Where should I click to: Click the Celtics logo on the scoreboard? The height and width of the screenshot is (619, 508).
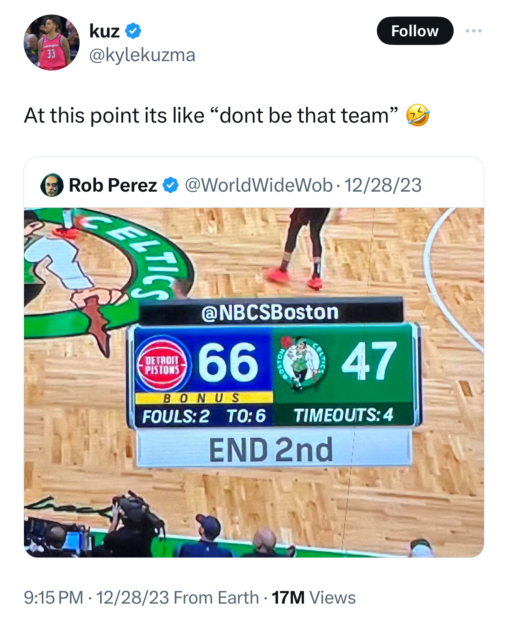tap(302, 363)
